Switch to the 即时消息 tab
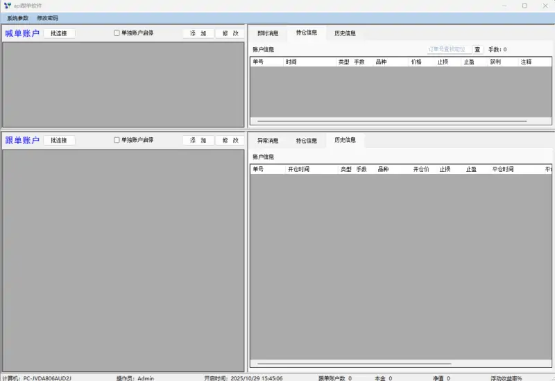This screenshot has height=381, width=555. [x=268, y=33]
